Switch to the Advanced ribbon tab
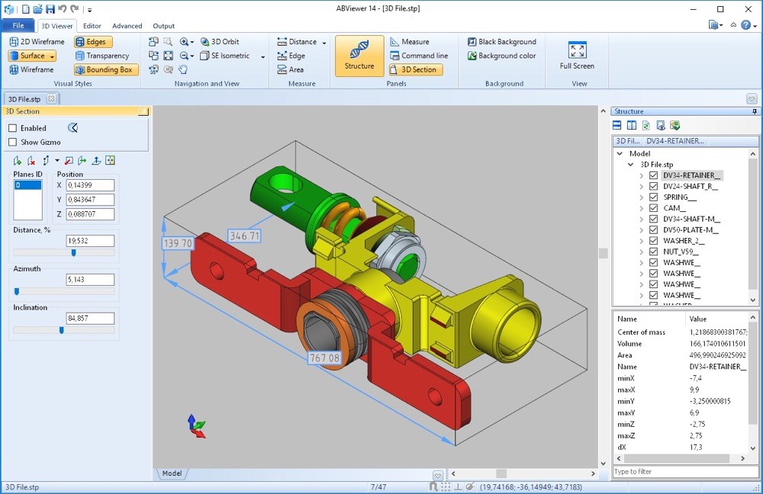 (127, 25)
